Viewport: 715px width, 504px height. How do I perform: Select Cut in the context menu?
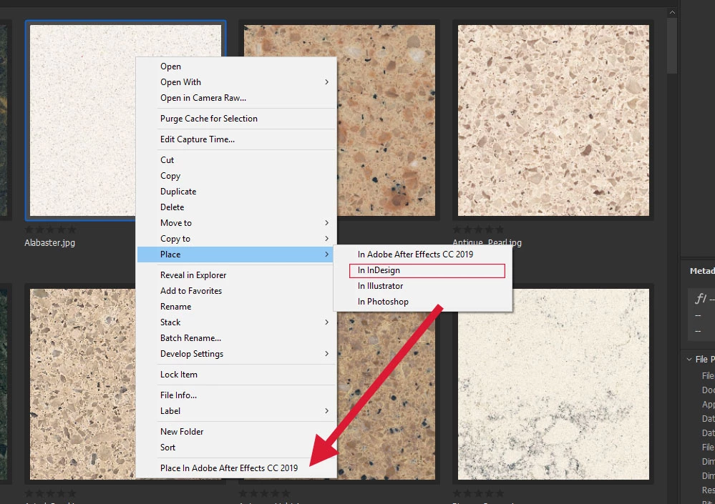pyautogui.click(x=236, y=160)
